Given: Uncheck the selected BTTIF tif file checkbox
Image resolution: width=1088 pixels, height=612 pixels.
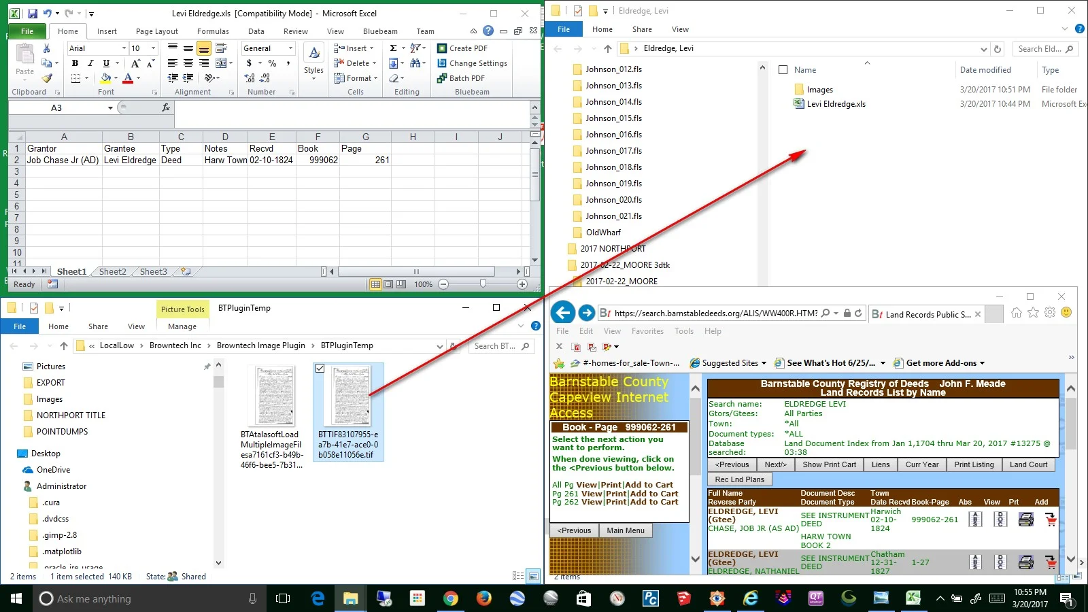Looking at the screenshot, I should coord(320,368).
